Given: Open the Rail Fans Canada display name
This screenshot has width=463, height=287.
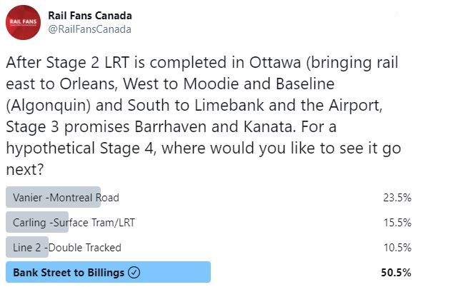Looking at the screenshot, I should click(x=90, y=16).
